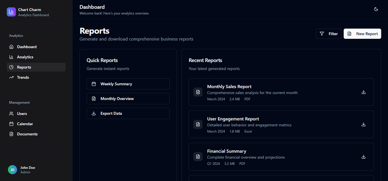Open the Filter options

[x=329, y=34]
